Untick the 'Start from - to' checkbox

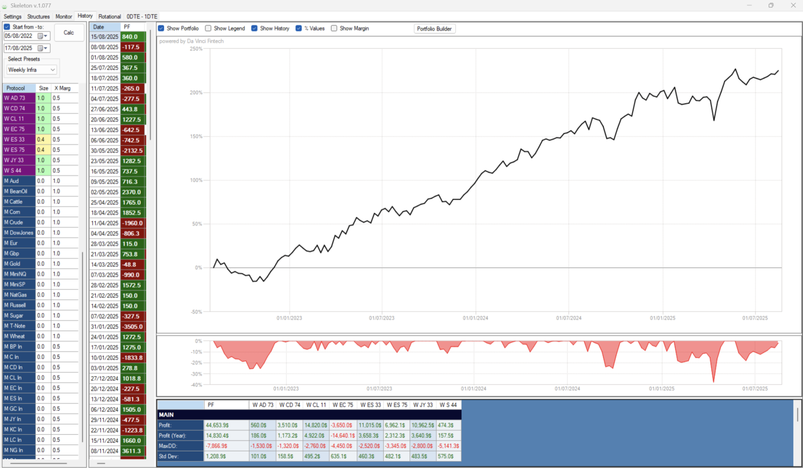(x=7, y=27)
